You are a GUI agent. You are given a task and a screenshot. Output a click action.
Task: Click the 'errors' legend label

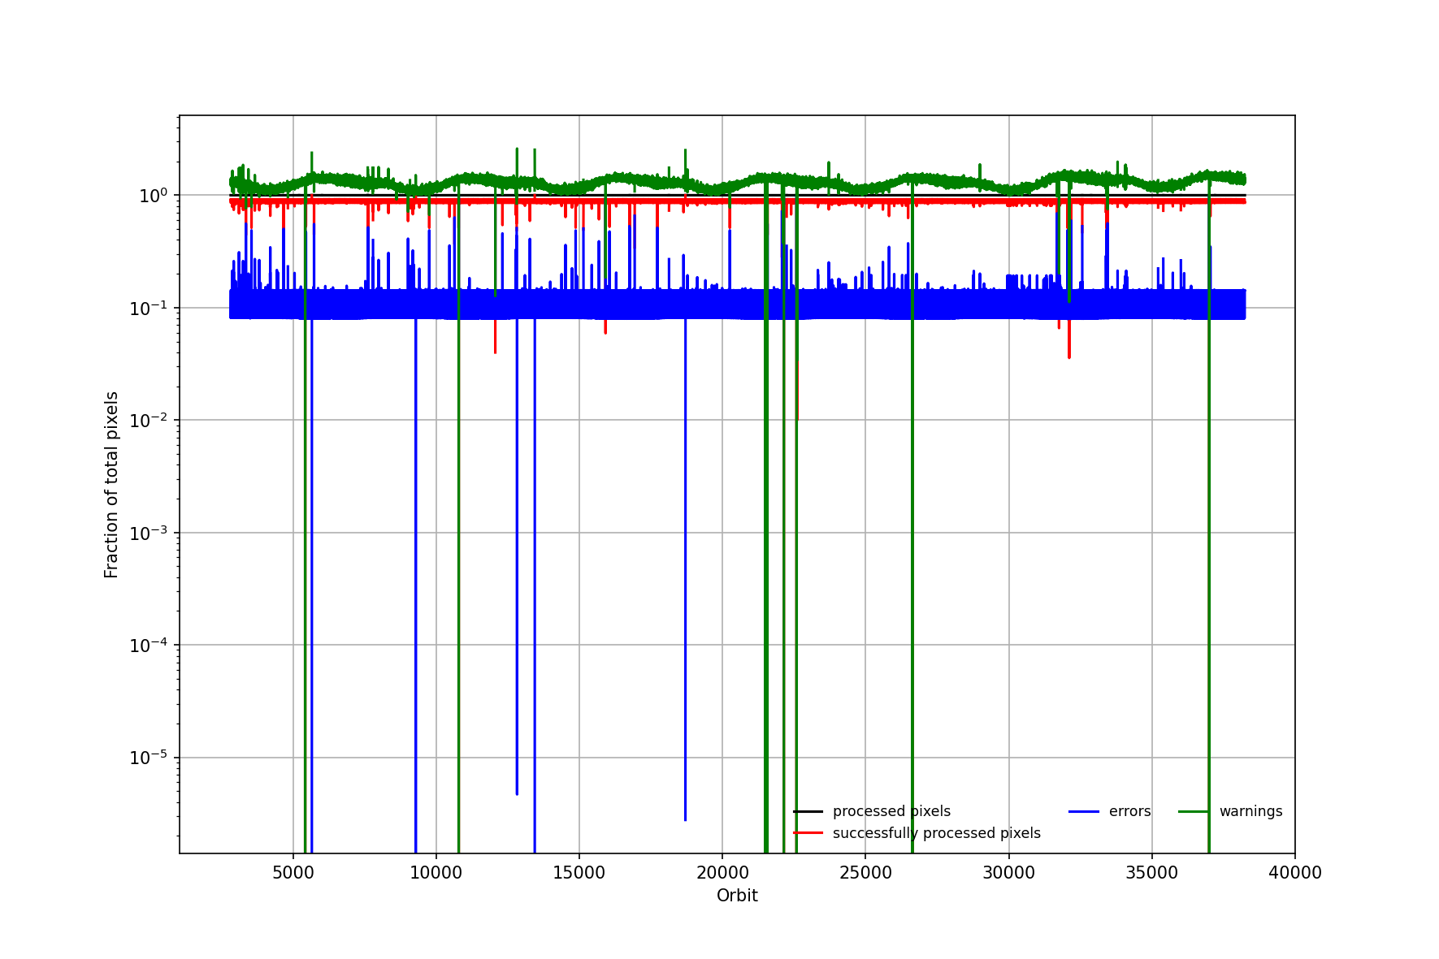pyautogui.click(x=1129, y=811)
